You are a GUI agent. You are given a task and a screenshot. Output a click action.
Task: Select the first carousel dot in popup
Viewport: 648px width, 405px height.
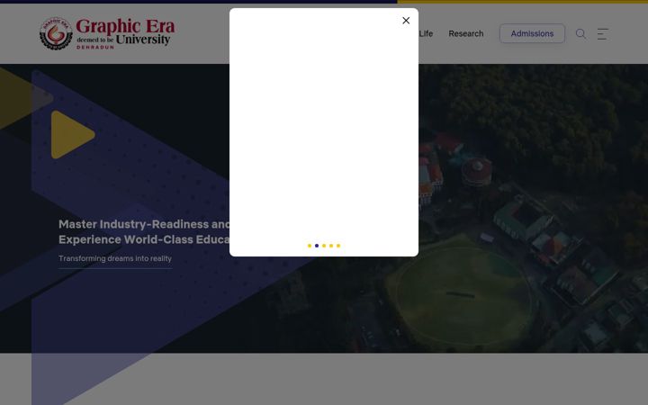(x=310, y=246)
